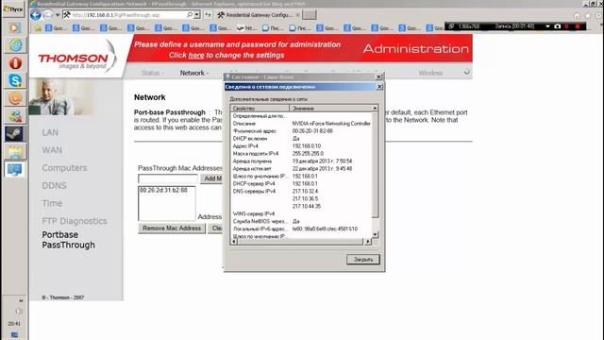Open the file explorer folder taskbar icon
The image size is (604, 340).
click(x=15, y=151)
